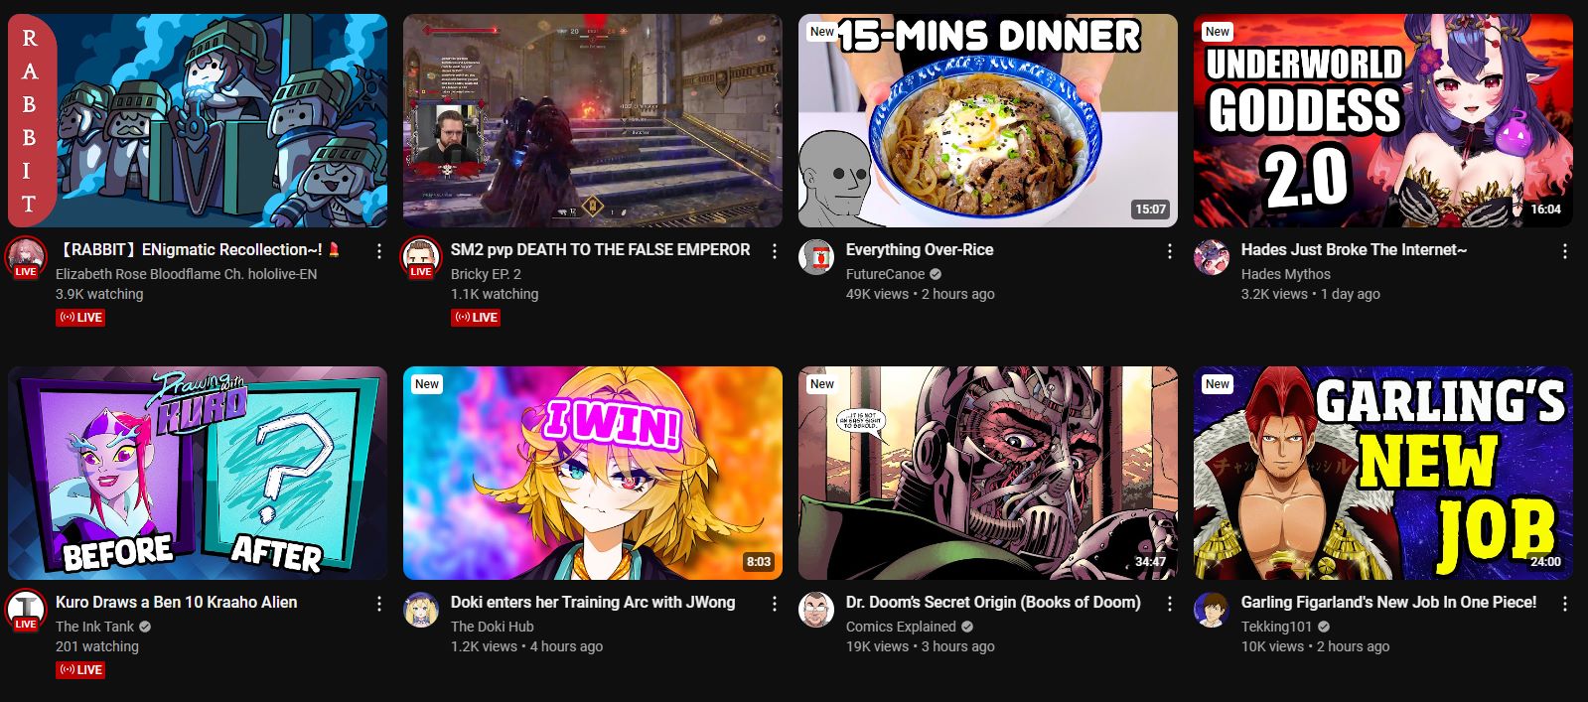Click The Ink Tank channel avatar
Screen dimensions: 1588x702
tap(26, 610)
